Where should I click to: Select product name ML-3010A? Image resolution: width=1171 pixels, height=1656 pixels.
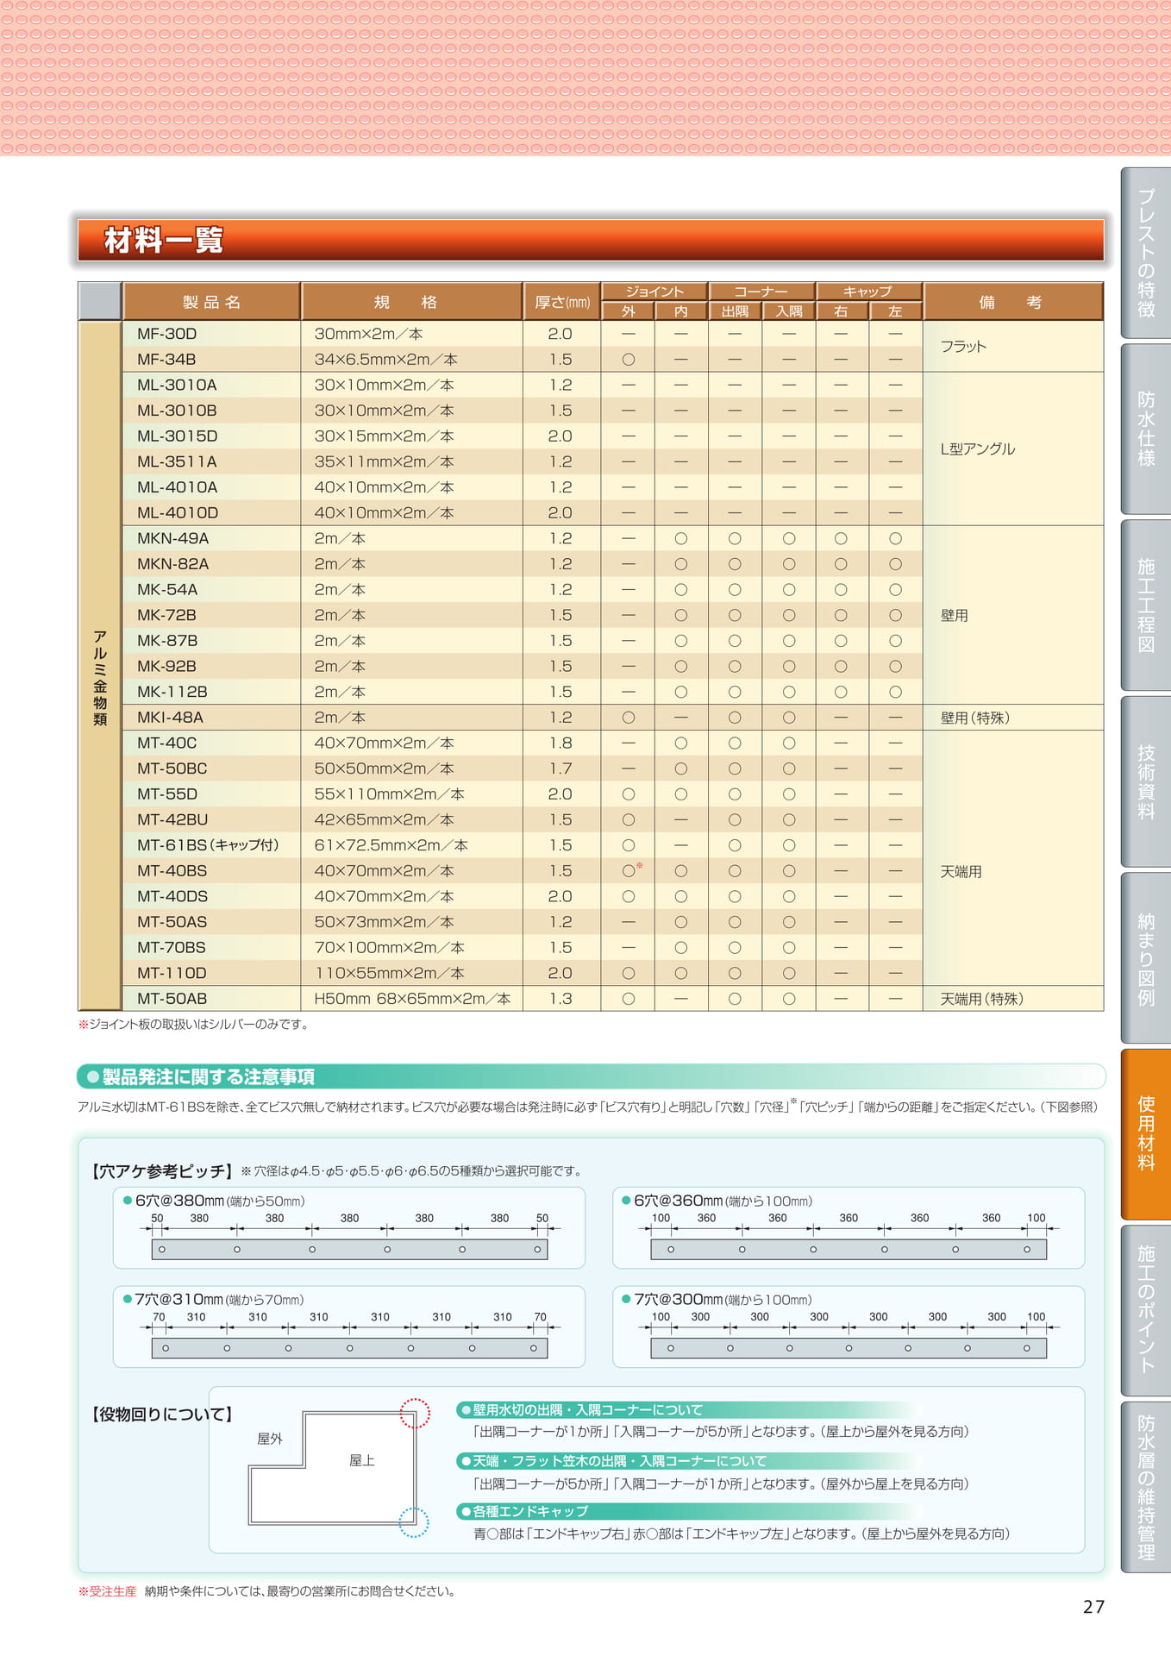tap(177, 385)
